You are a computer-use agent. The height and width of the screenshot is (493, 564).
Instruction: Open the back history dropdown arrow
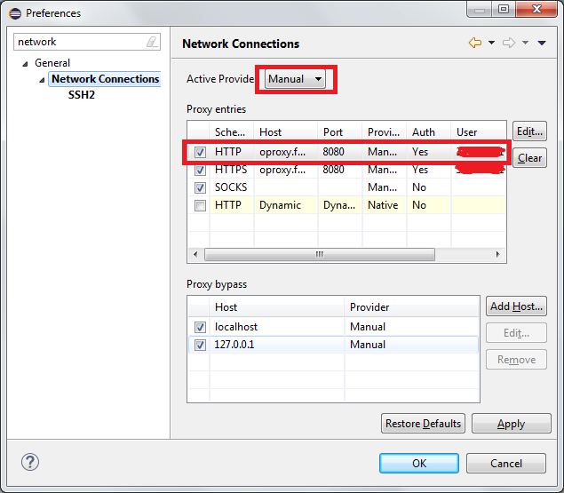491,43
